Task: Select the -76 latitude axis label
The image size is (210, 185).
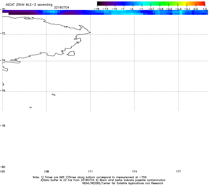Action: 3,91
